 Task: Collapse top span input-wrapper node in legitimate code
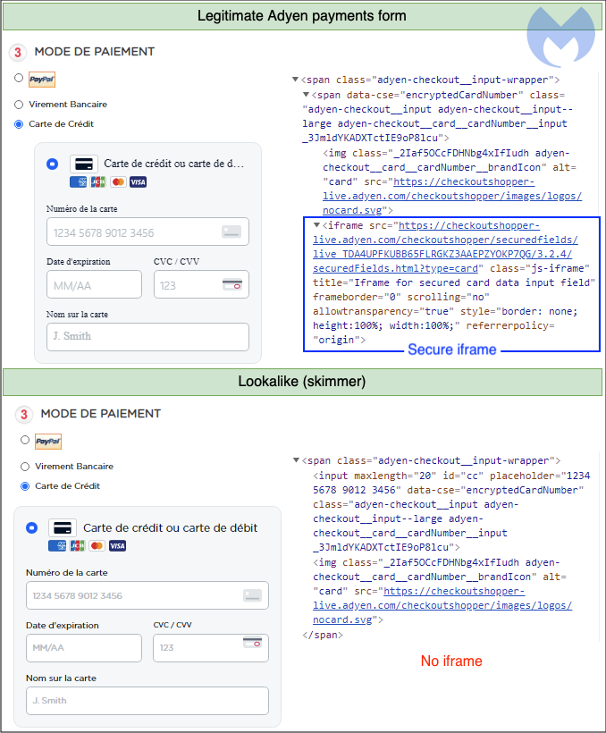[295, 80]
